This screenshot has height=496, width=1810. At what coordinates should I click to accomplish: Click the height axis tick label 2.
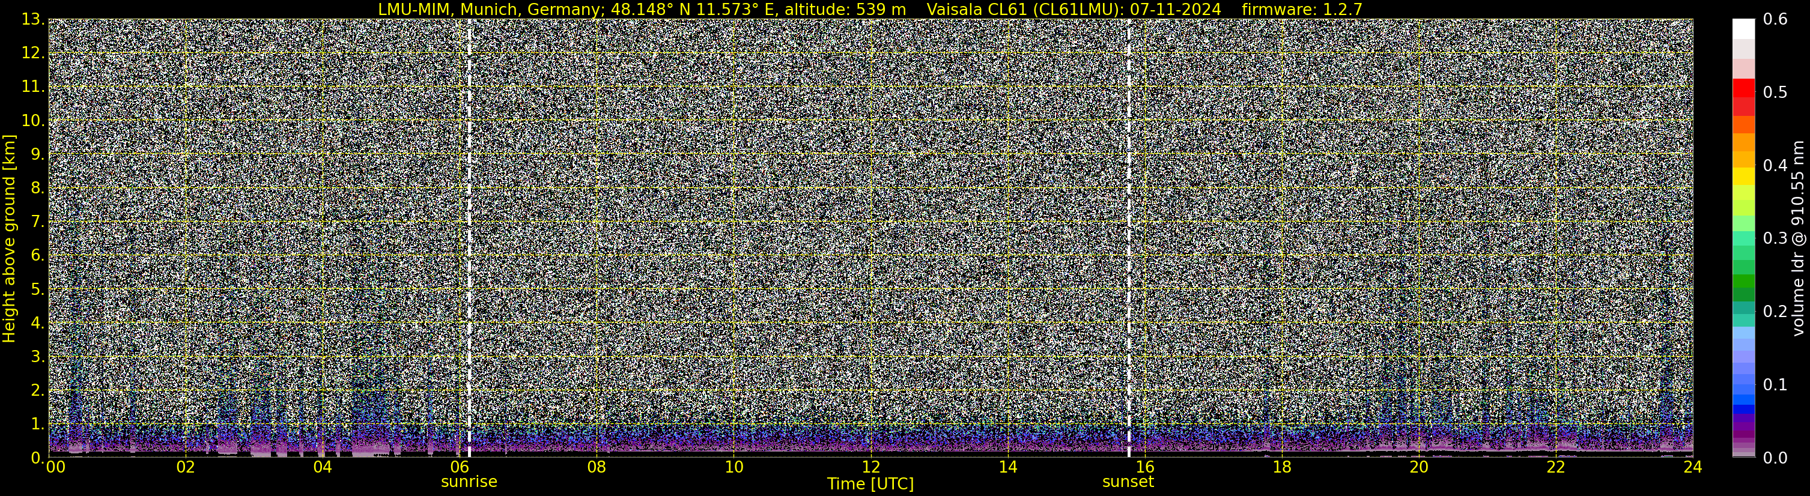click(x=37, y=390)
